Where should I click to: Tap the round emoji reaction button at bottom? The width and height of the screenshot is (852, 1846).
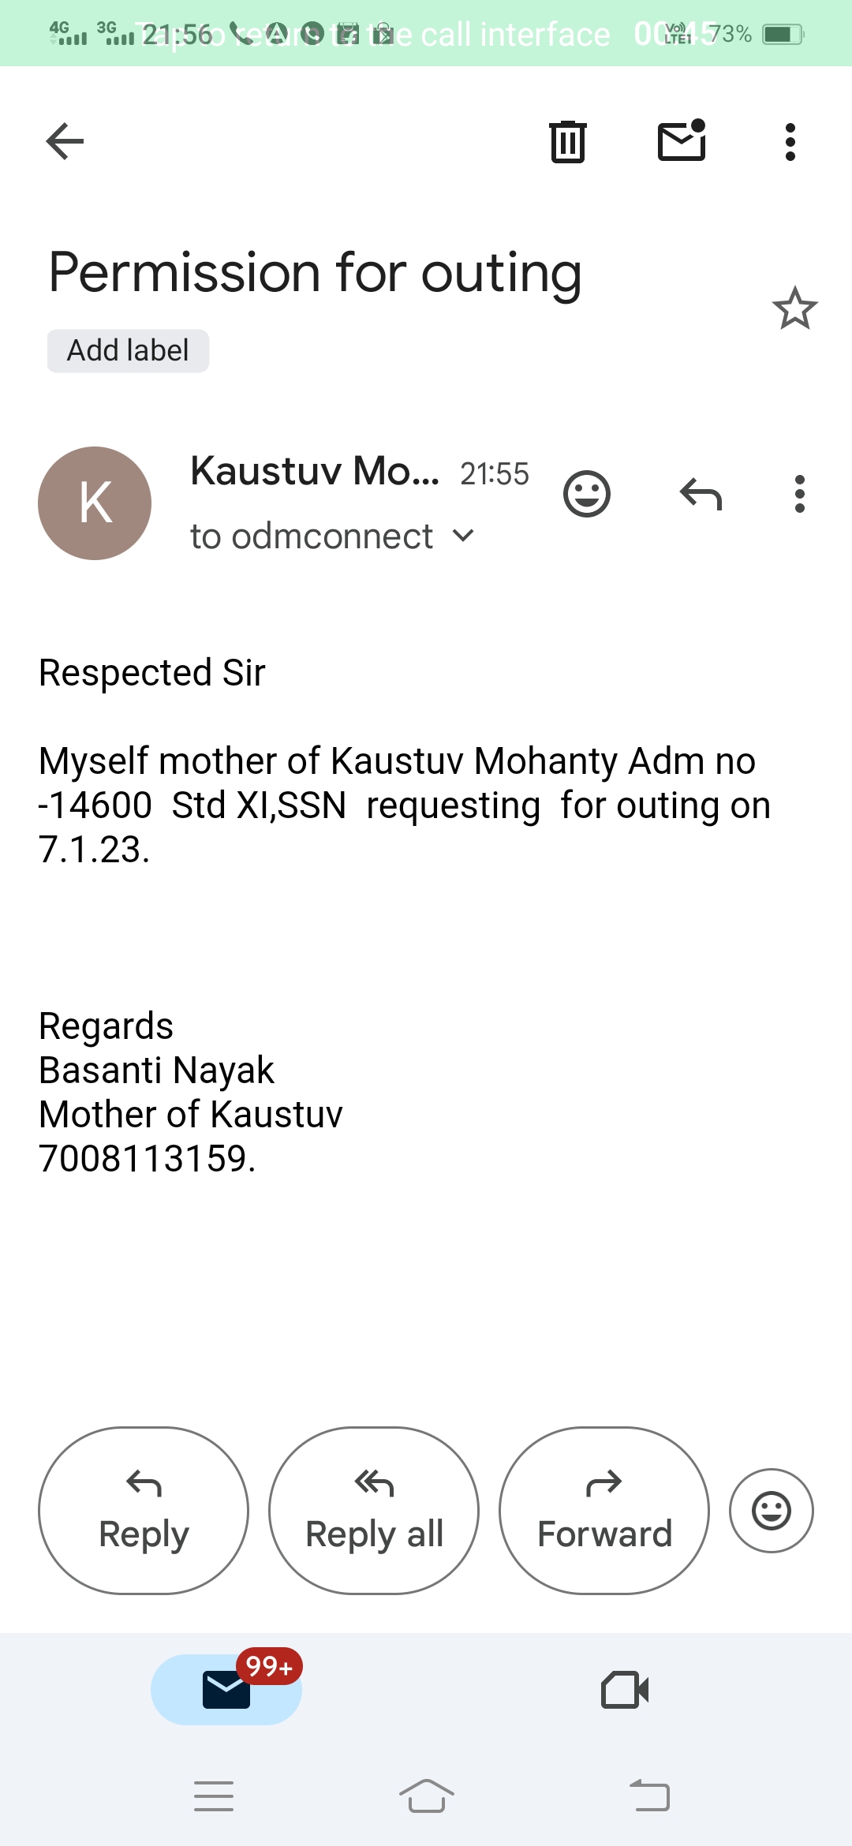click(x=771, y=1511)
